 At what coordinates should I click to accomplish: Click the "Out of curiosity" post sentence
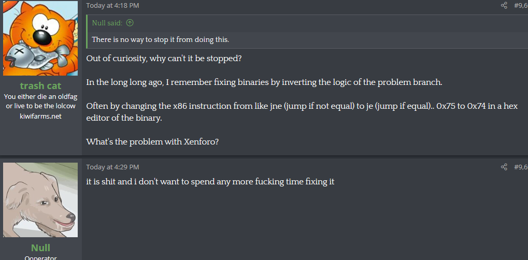(164, 58)
